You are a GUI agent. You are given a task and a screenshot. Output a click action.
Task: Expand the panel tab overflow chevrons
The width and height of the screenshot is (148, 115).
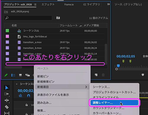pos(108,4)
